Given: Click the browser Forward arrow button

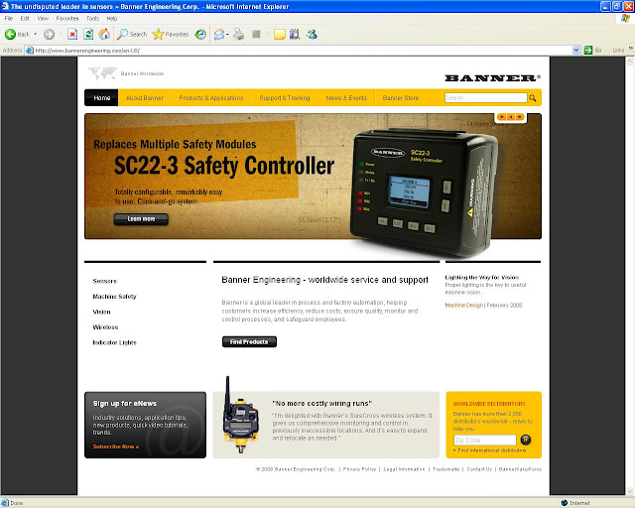Looking at the screenshot, I should point(49,35).
